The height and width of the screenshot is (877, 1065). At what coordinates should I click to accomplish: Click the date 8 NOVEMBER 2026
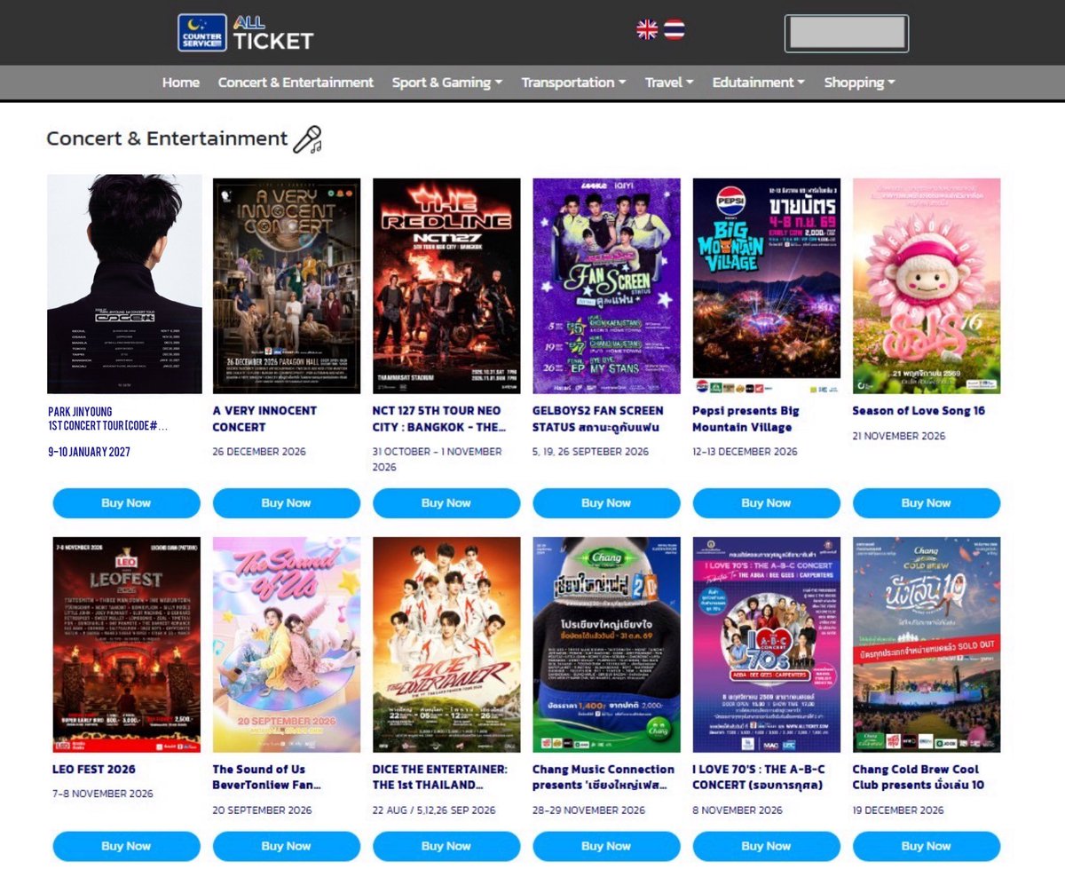click(738, 810)
